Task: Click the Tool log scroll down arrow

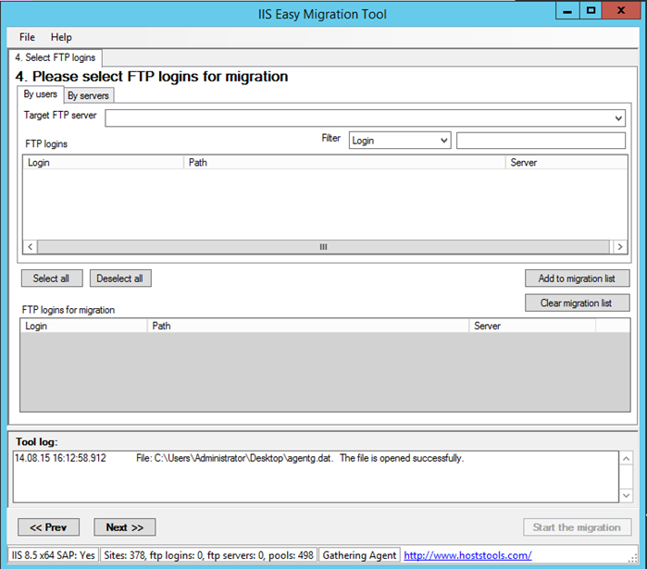Action: (626, 495)
